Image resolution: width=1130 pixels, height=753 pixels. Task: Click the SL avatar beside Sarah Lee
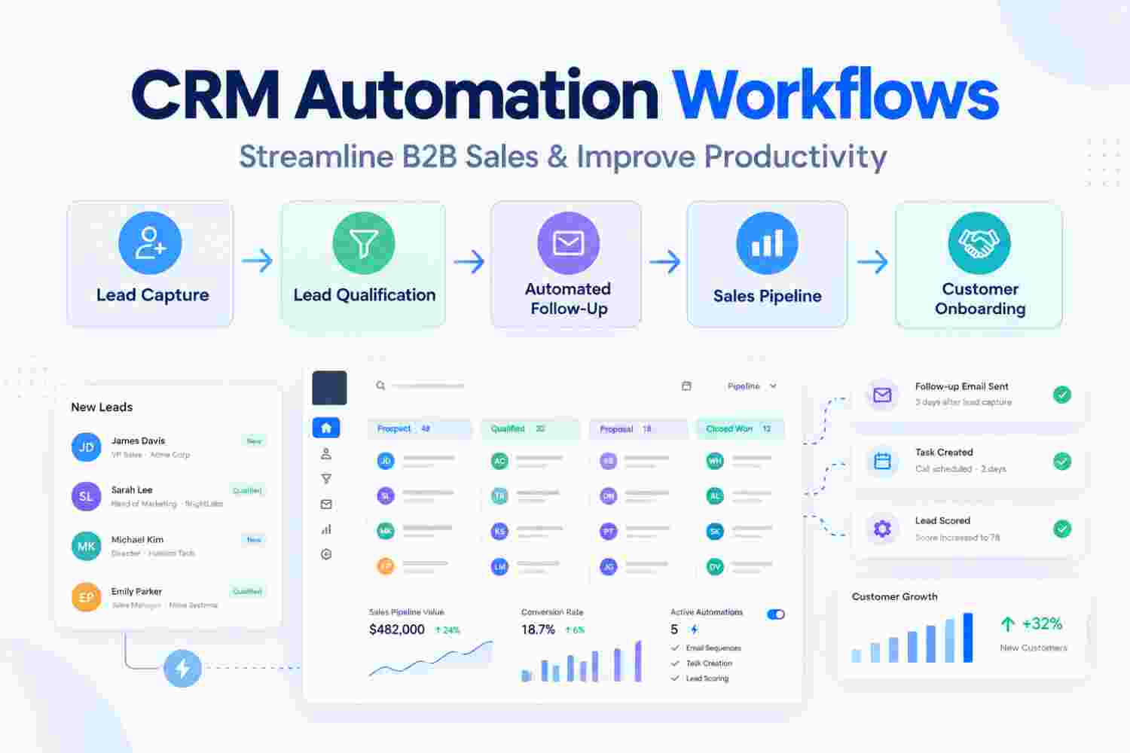pyautogui.click(x=86, y=497)
